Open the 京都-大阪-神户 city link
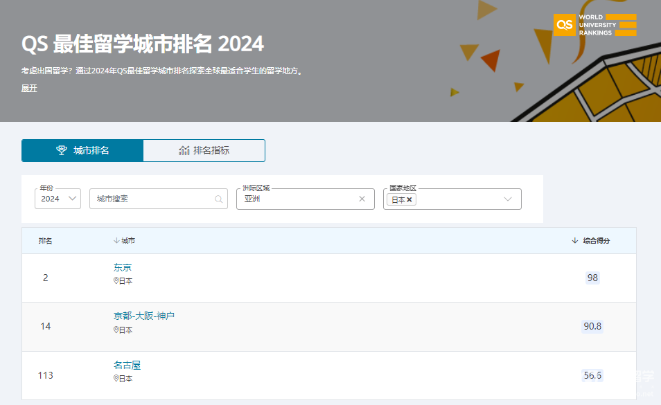661x405 pixels. (x=143, y=316)
